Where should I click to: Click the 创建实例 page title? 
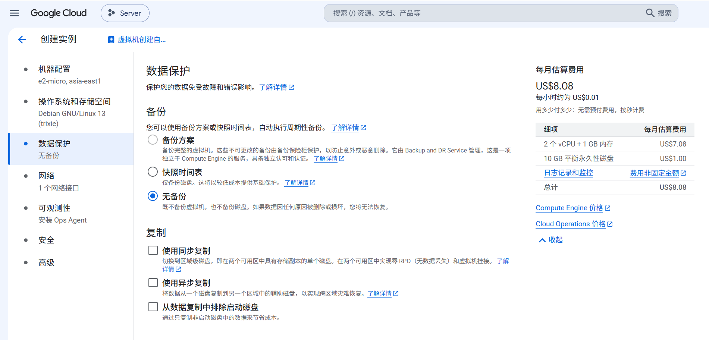(58, 40)
